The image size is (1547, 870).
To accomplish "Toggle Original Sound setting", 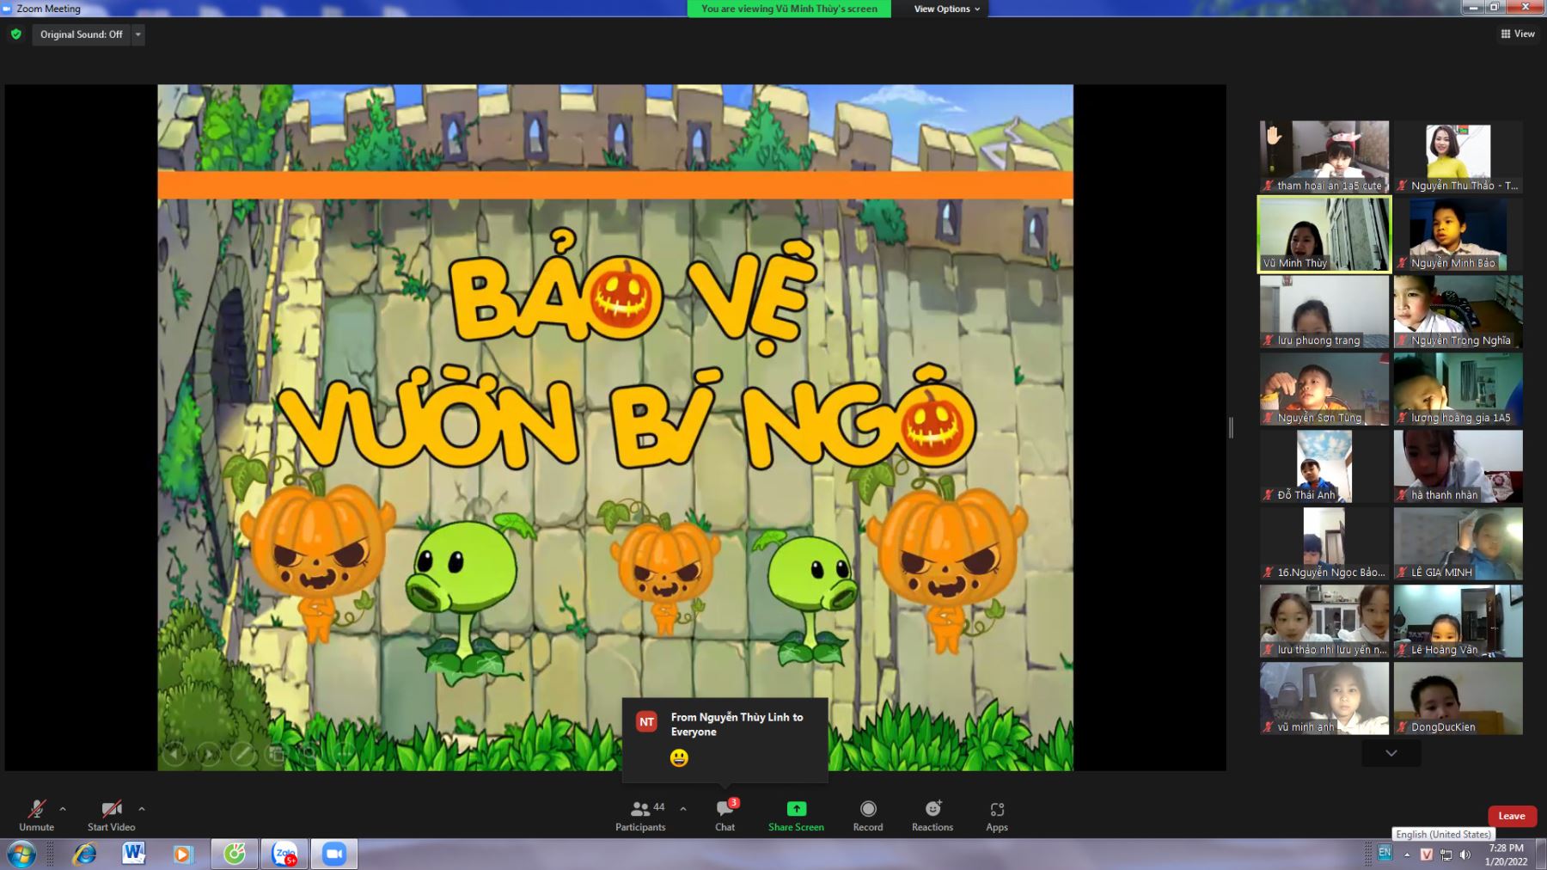I will coord(81,34).
